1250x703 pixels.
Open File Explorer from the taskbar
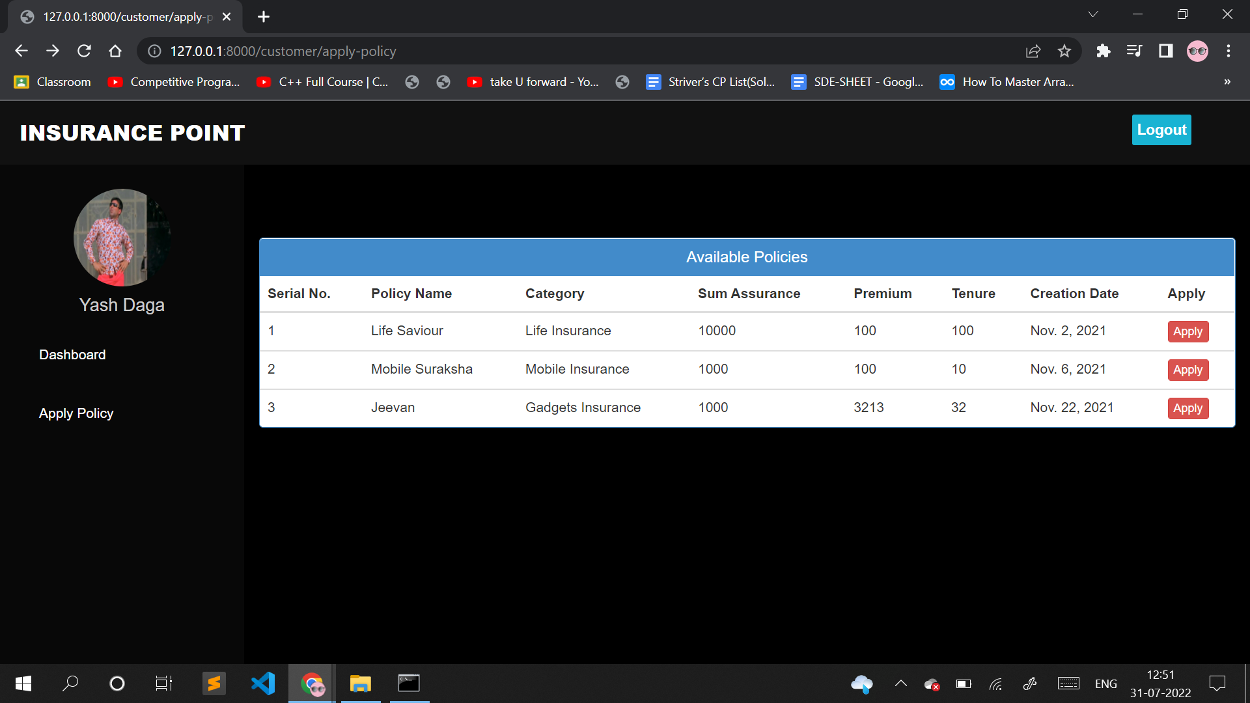[x=361, y=683]
